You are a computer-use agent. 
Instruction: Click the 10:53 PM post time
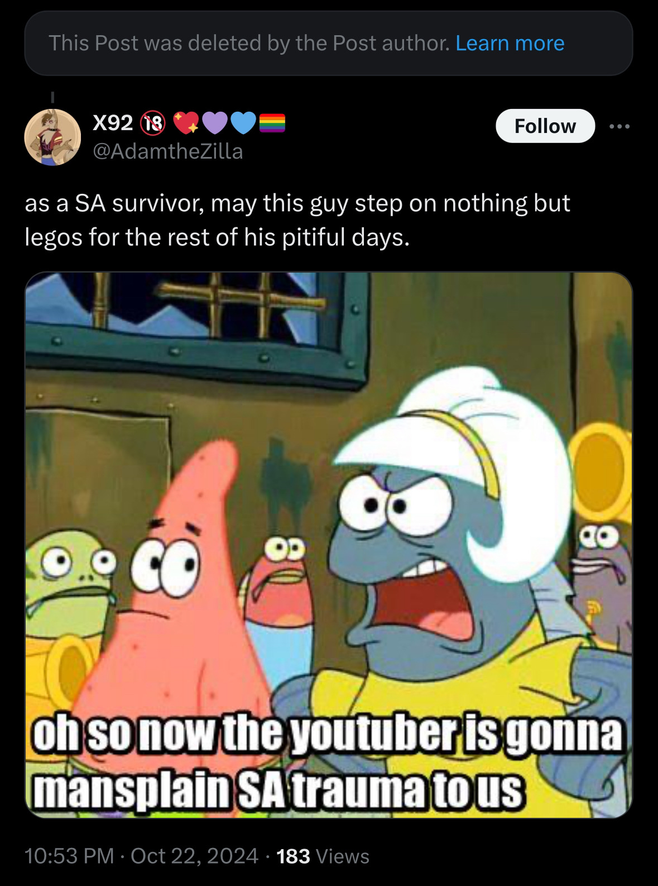coord(69,856)
